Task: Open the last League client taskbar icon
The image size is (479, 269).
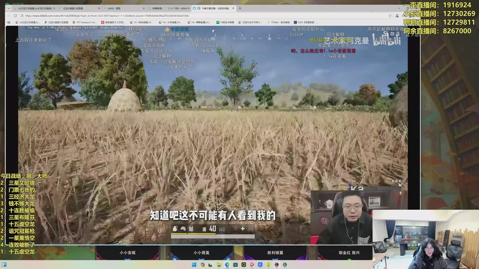Action: pyautogui.click(x=285, y=264)
